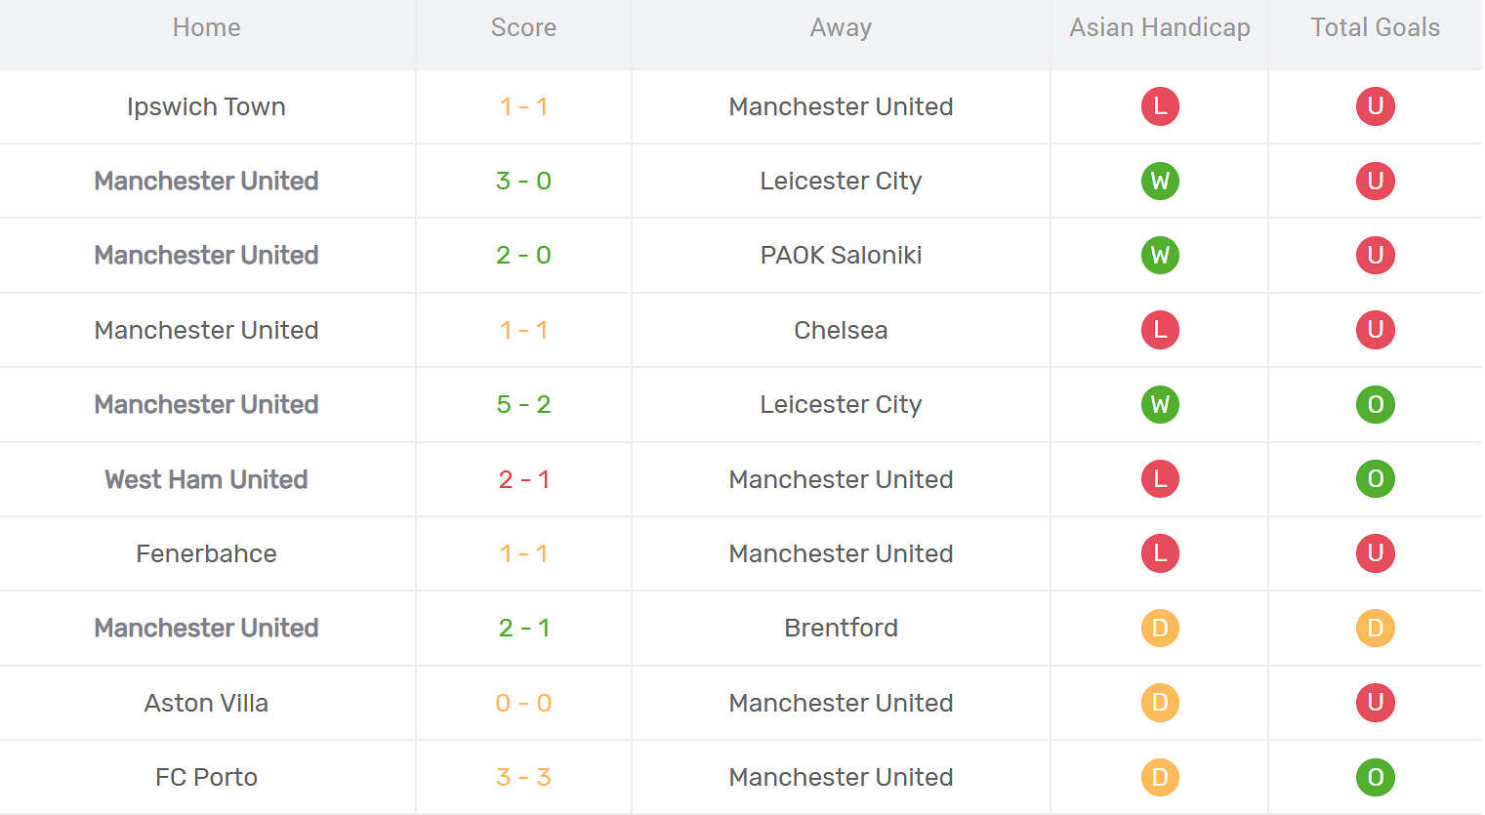Image resolution: width=1485 pixels, height=815 pixels.
Task: Click the green W badge for 3 - 0 Leicester match
Action: pos(1160,181)
